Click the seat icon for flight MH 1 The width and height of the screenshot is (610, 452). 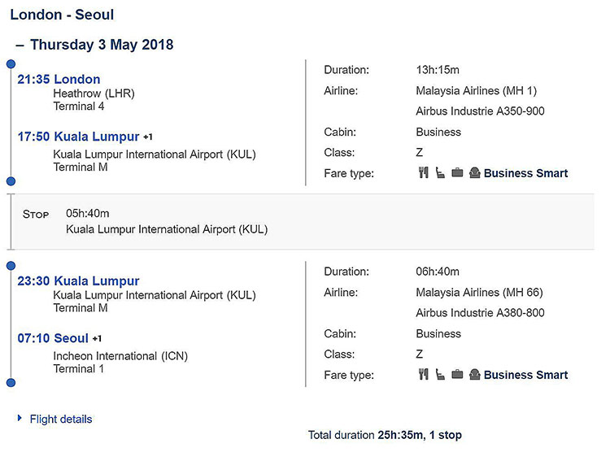click(440, 173)
